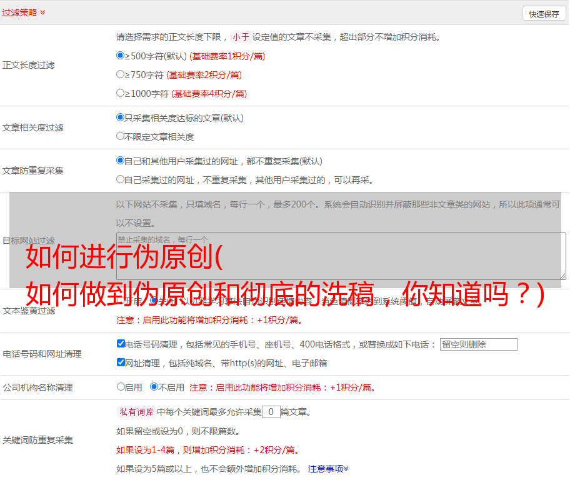Image resolution: width=570 pixels, height=480 pixels.
Task: Click the 私有词库 tag
Action: click(x=137, y=412)
